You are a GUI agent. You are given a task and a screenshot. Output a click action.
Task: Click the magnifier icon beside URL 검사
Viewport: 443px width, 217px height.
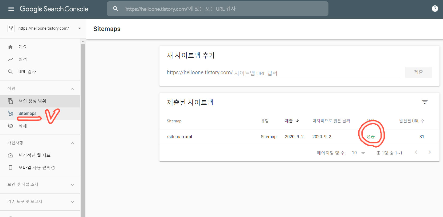coord(10,72)
